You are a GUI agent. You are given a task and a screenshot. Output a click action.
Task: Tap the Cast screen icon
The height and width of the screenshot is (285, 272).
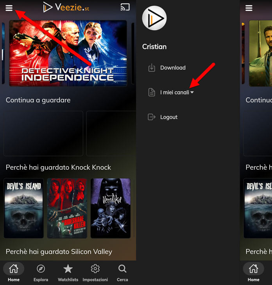pos(125,7)
